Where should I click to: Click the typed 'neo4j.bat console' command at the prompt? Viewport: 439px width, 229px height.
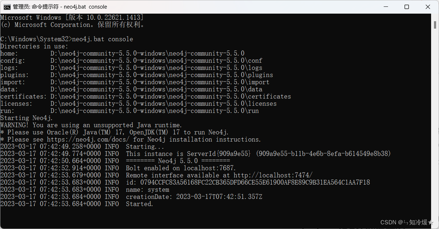102,39
